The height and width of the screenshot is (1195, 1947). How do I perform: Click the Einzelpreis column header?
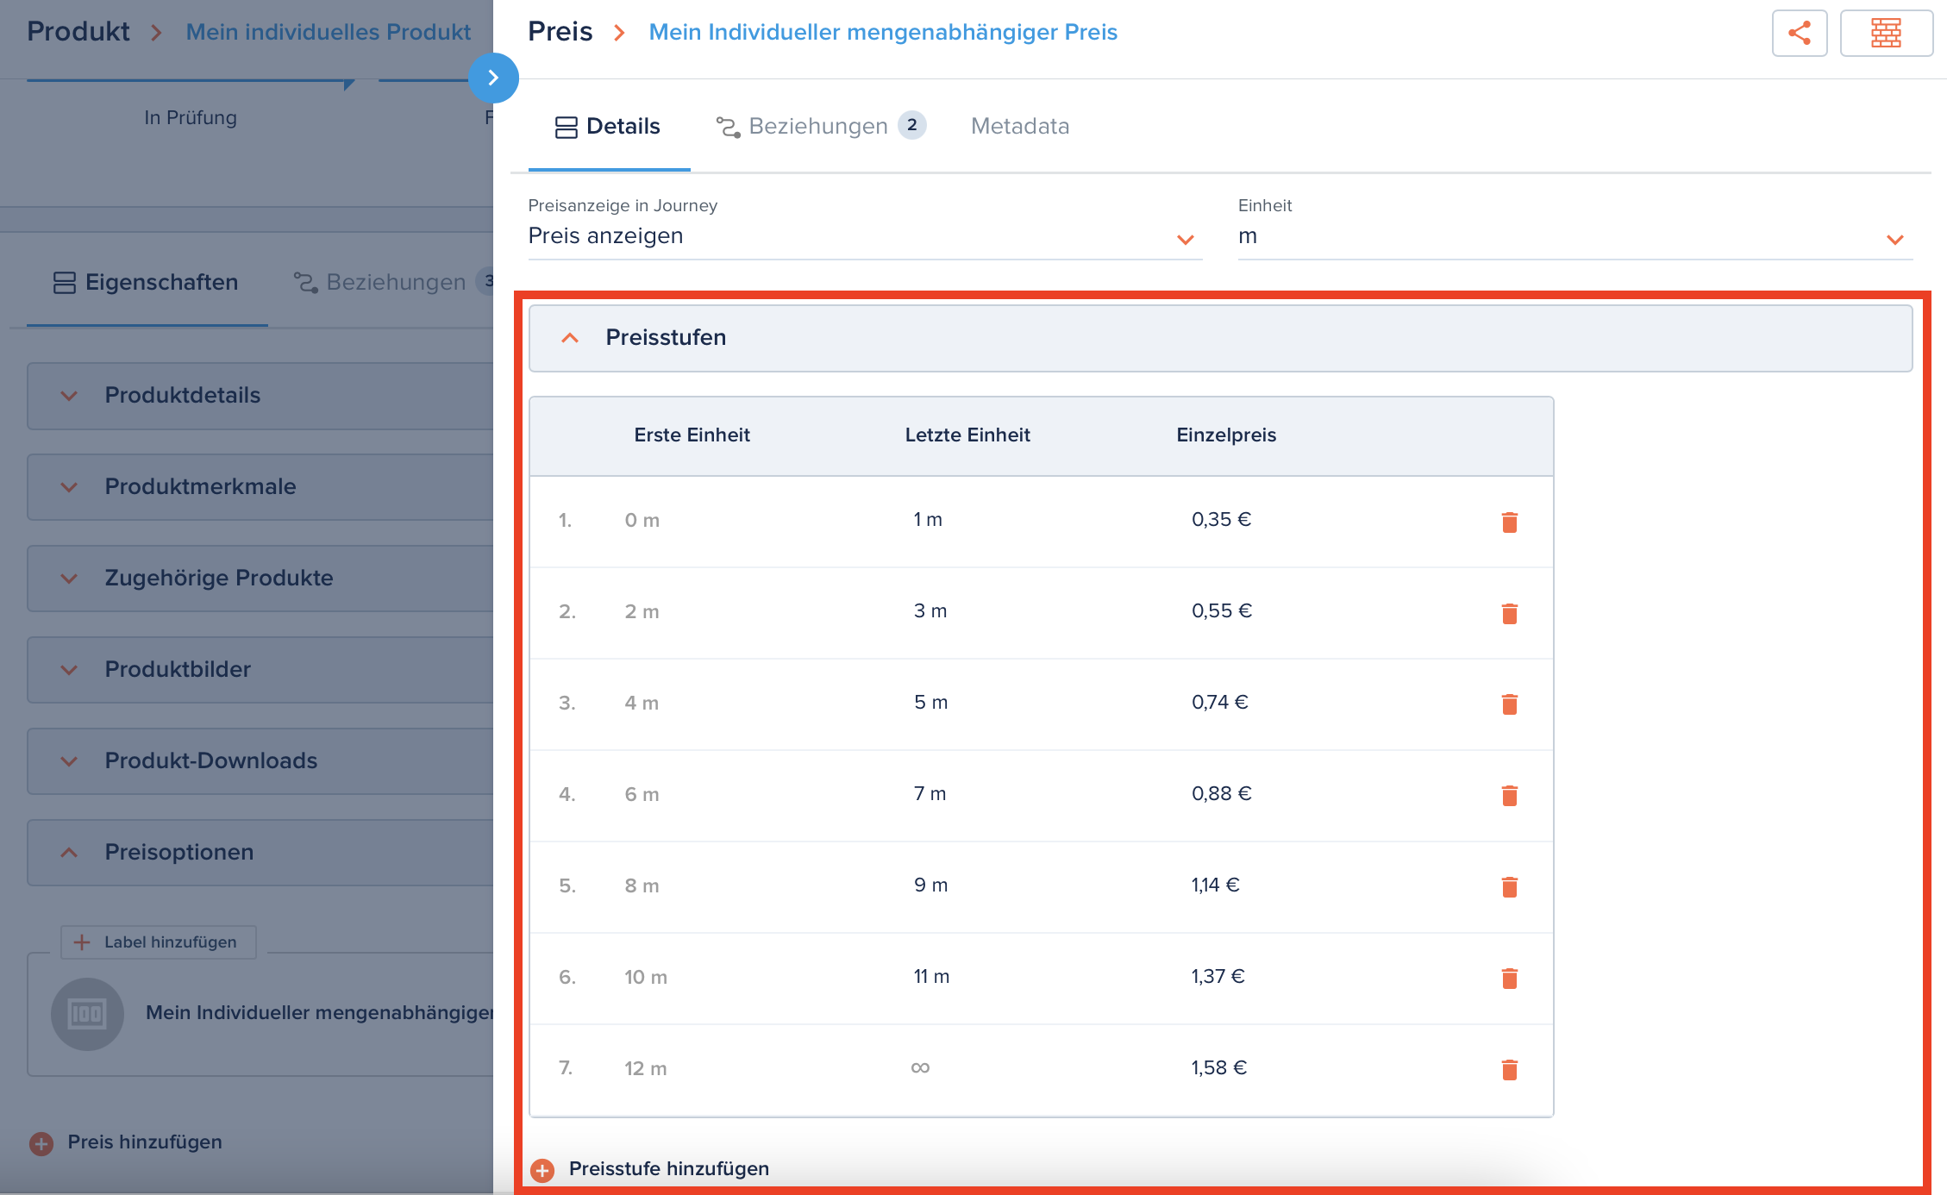pyautogui.click(x=1226, y=435)
